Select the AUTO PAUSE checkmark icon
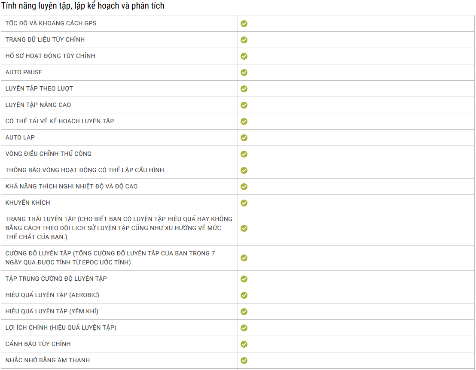The height and width of the screenshot is (370, 476). click(244, 73)
